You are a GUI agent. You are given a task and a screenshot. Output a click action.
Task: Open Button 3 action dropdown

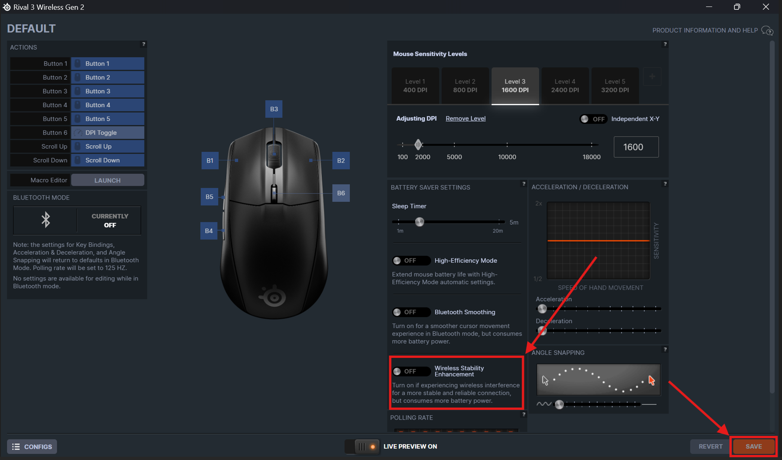click(x=108, y=91)
